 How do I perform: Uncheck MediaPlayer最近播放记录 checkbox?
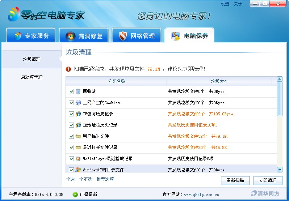pos(71,159)
